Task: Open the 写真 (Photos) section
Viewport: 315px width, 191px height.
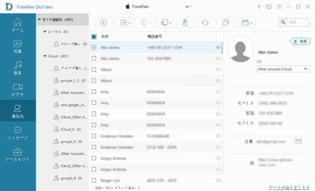Action: click(x=18, y=47)
